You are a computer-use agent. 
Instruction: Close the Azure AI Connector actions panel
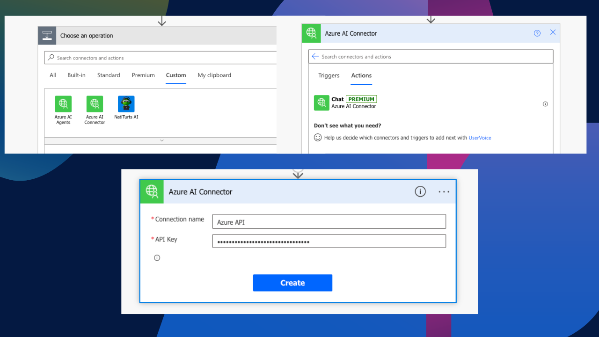553,32
